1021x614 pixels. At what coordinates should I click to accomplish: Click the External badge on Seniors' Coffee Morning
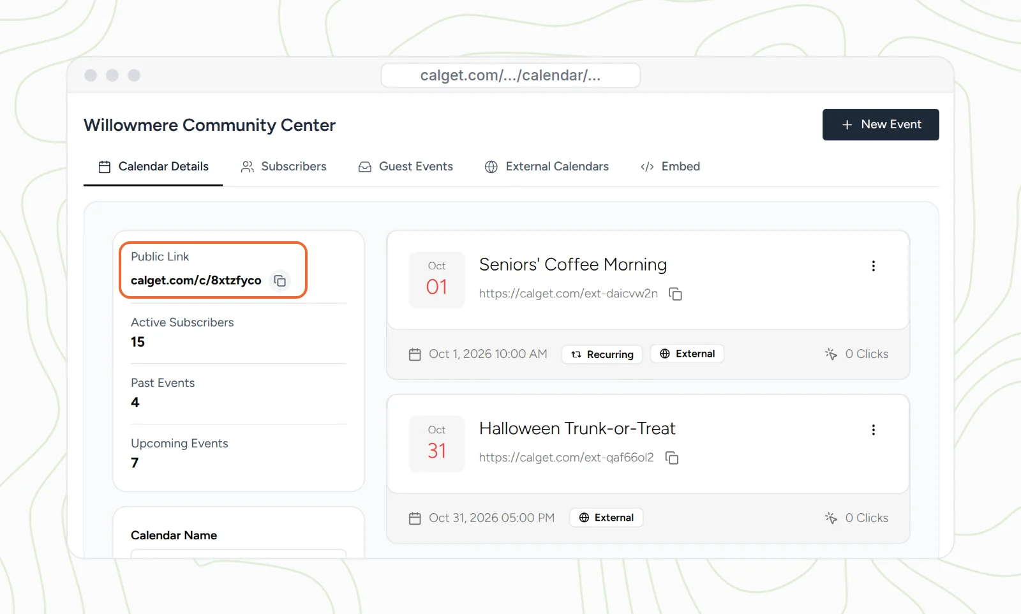[x=687, y=354]
